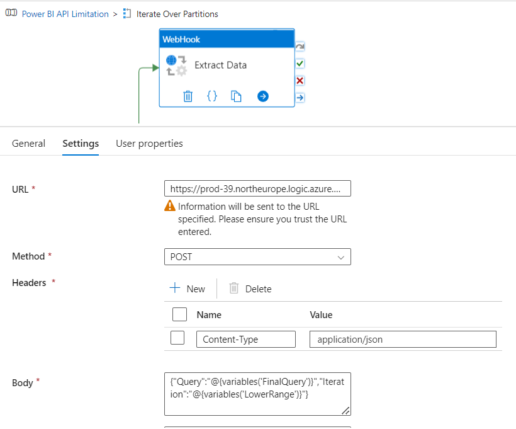Delete the Extract Data activity via trash icon
The width and height of the screenshot is (516, 429).
click(x=188, y=96)
